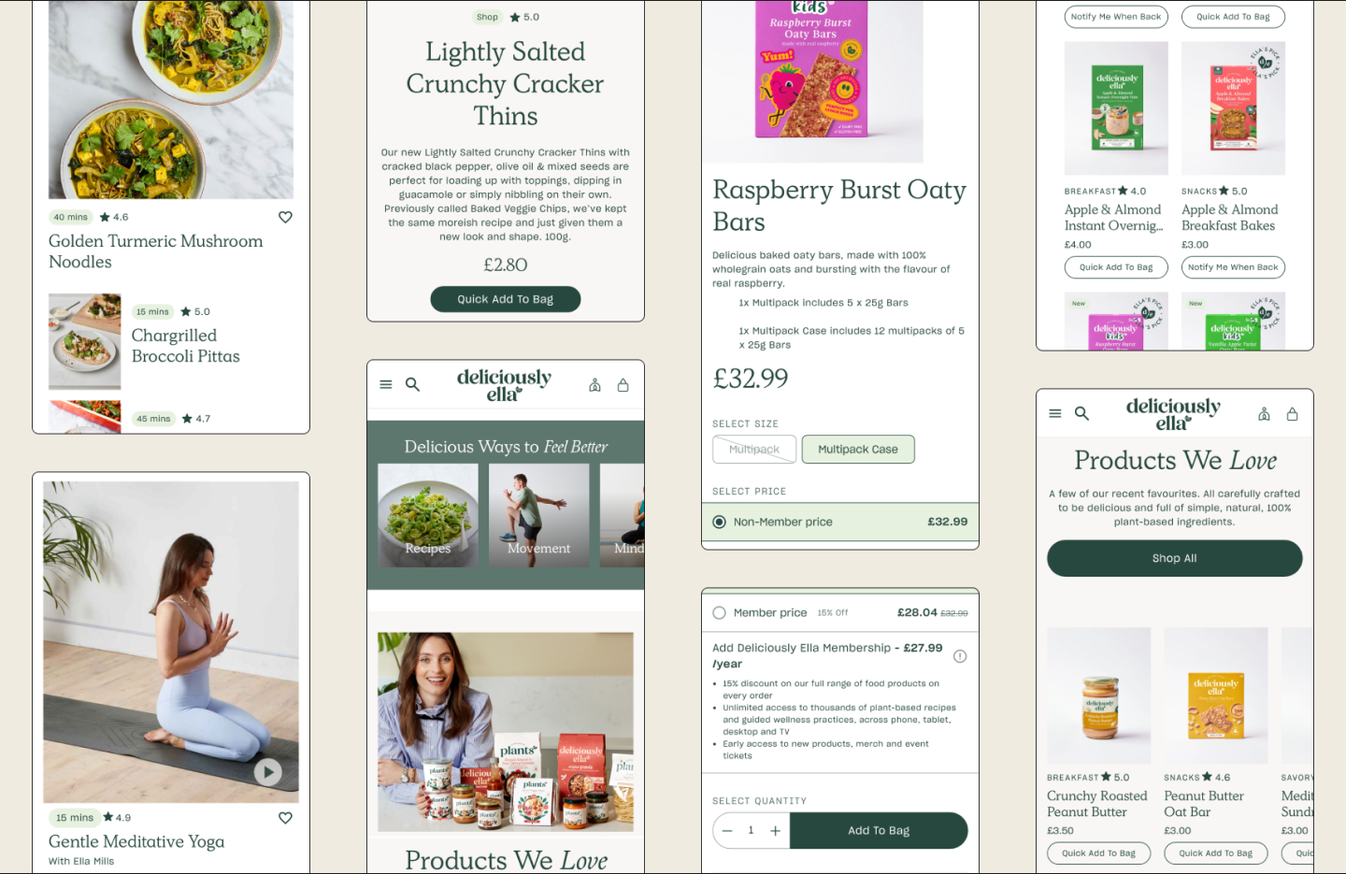Click search icon in Delicious Ways screen

[412, 384]
